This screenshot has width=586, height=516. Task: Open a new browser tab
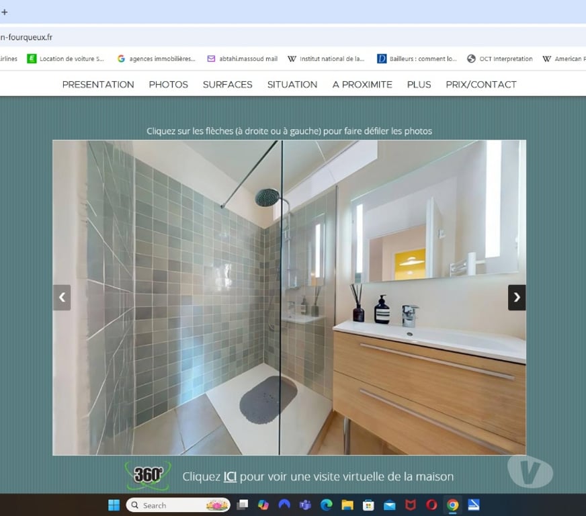(5, 11)
